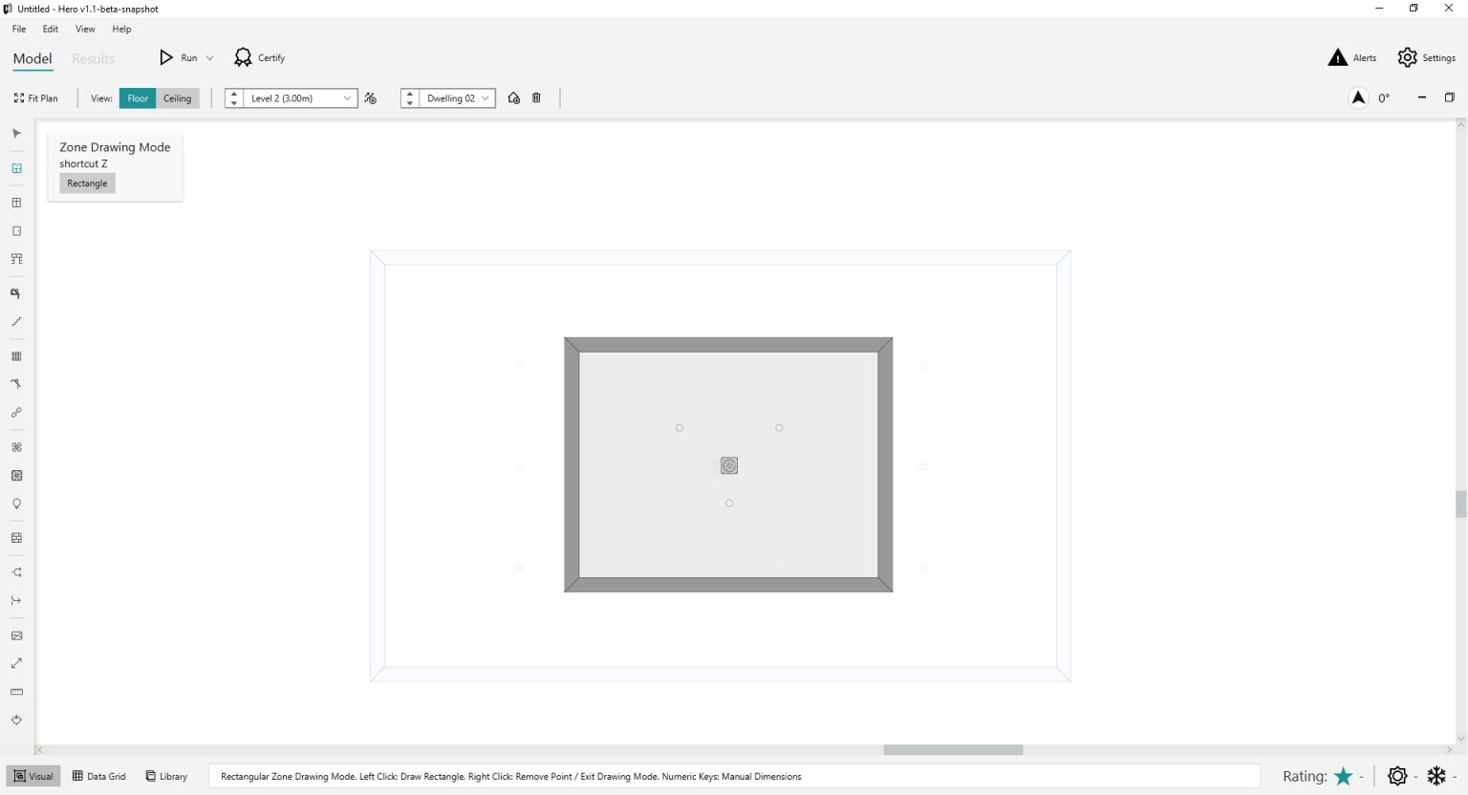Open the heating load sun icon in status bar
1468x795 pixels.
pyautogui.click(x=1396, y=776)
